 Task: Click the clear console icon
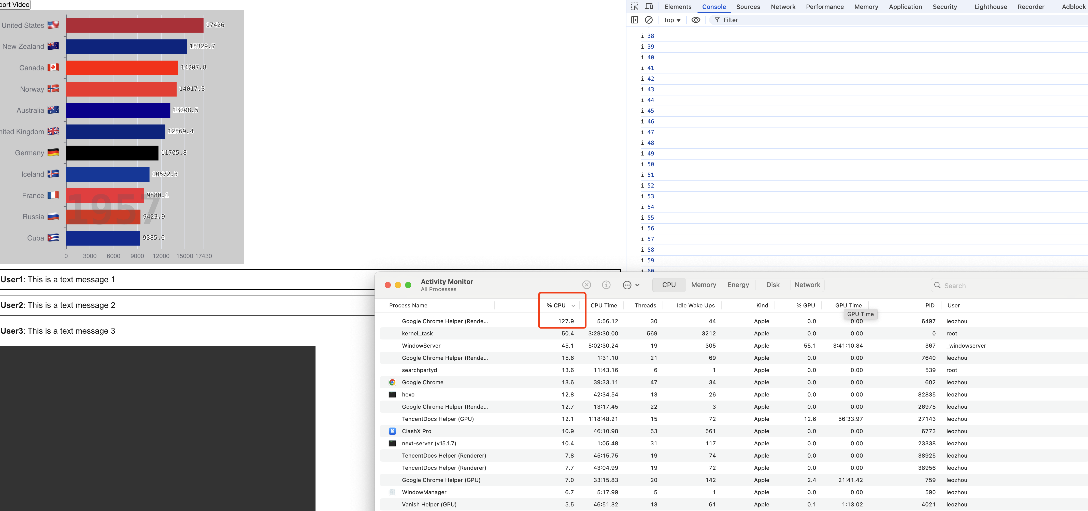click(x=649, y=20)
